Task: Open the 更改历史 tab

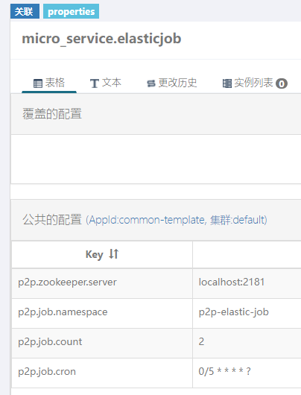Action: [x=172, y=83]
